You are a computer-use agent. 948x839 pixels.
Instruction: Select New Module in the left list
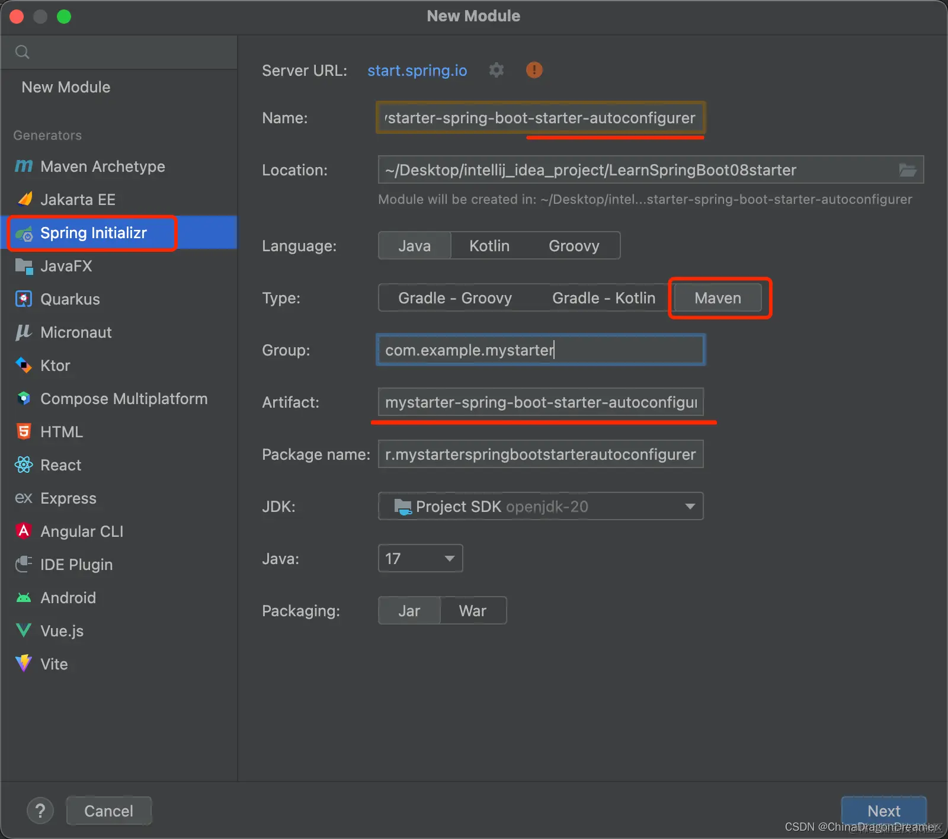[66, 87]
